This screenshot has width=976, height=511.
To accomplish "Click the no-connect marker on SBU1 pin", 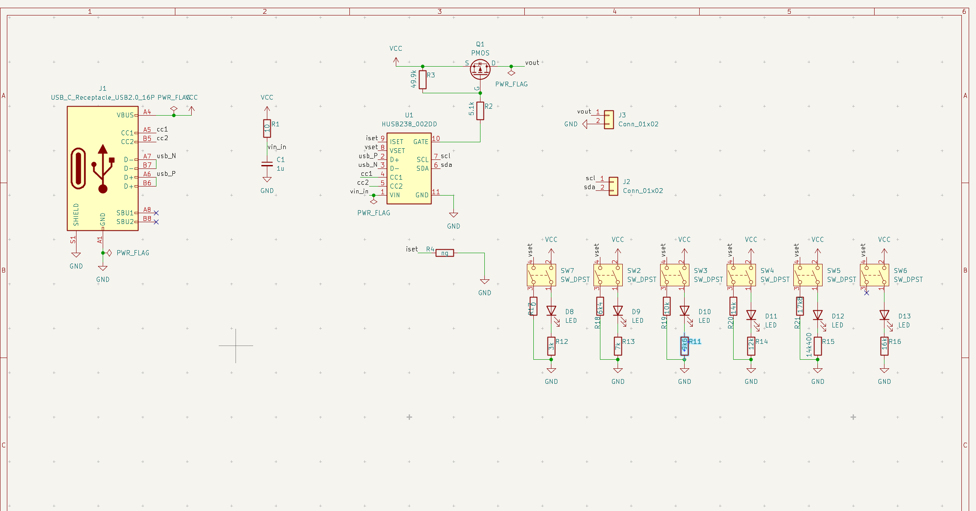I will click(x=156, y=213).
